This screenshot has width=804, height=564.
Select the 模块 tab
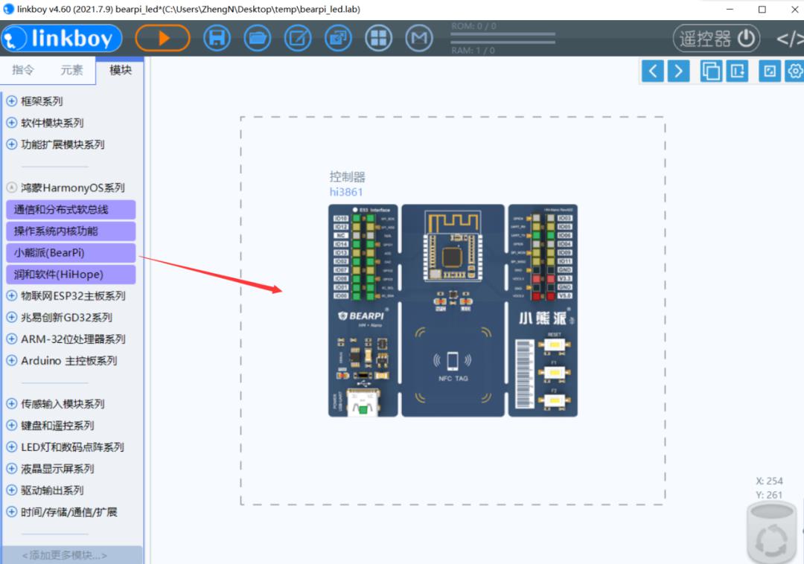tap(121, 70)
